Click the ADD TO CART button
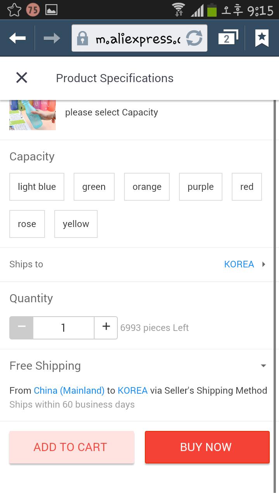Image resolution: width=279 pixels, height=496 pixels. (72, 447)
